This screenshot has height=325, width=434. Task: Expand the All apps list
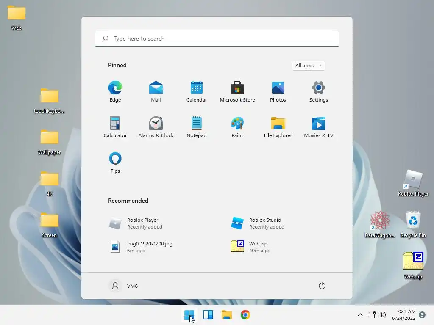(309, 66)
